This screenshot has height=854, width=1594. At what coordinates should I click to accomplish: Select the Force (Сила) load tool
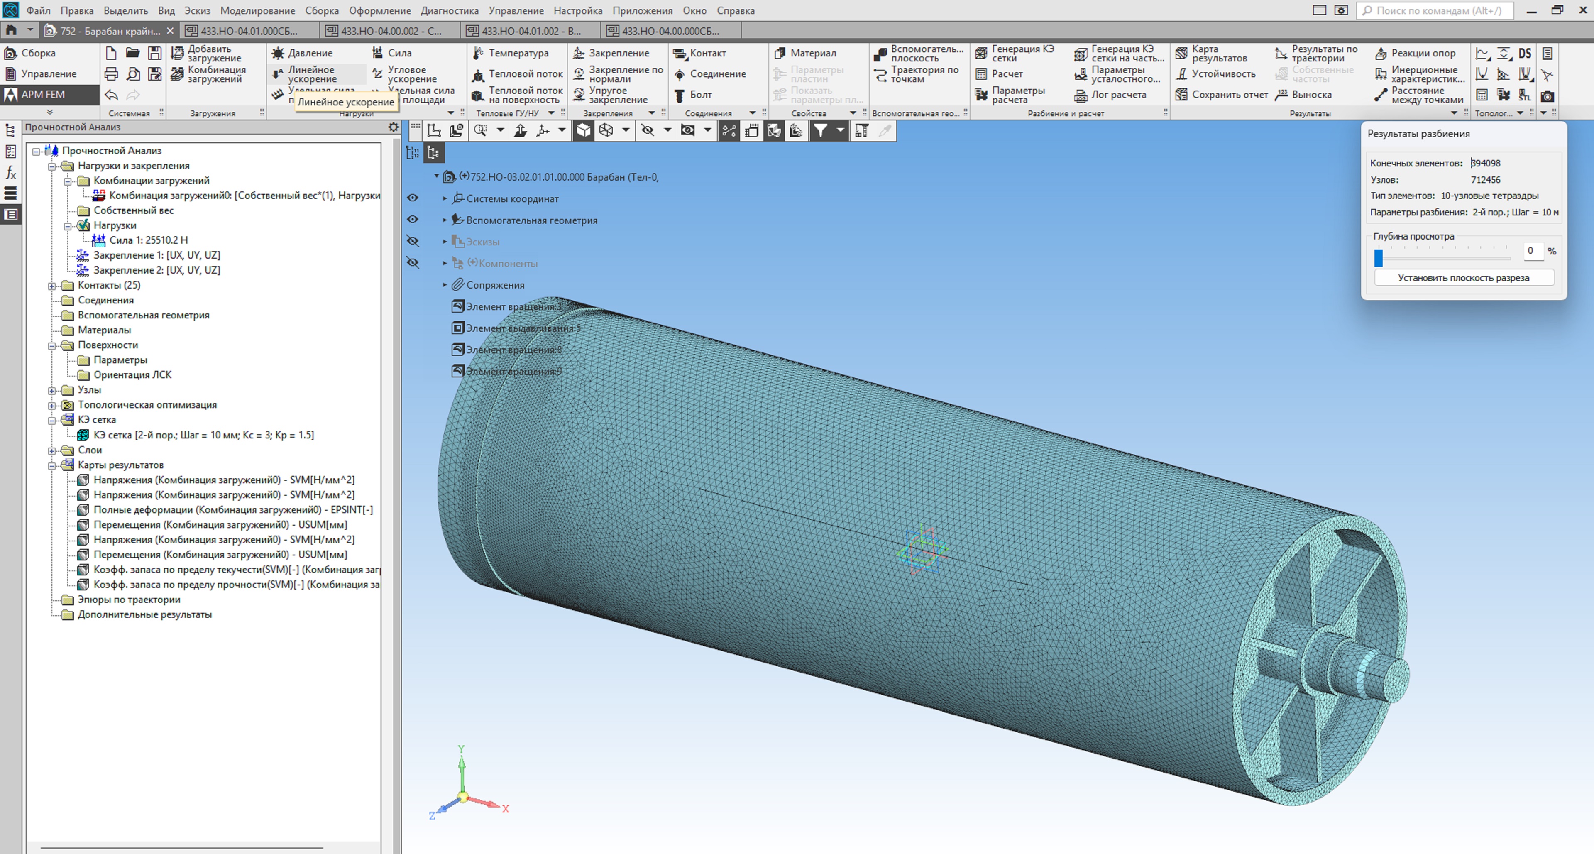(377, 53)
